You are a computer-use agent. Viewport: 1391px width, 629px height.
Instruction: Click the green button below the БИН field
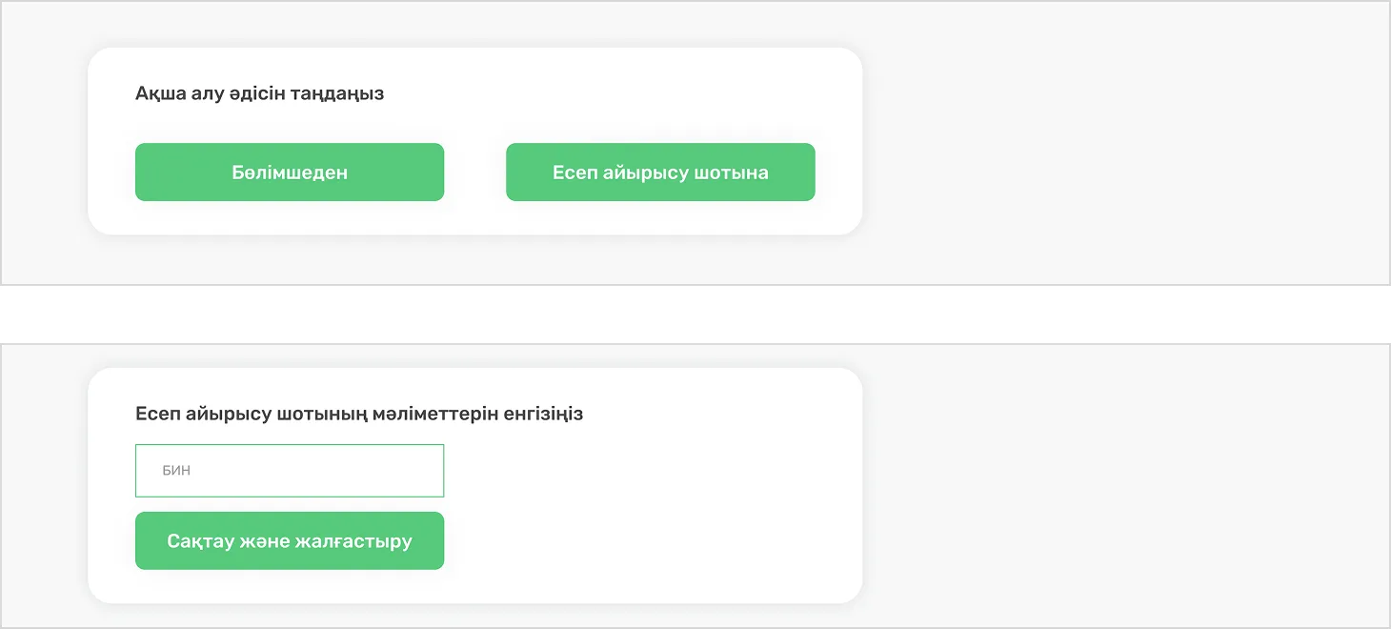coord(290,541)
